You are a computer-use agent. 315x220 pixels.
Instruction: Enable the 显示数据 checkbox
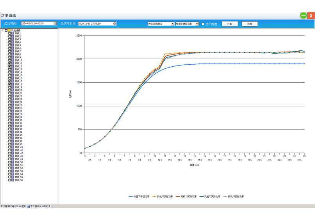point(203,24)
